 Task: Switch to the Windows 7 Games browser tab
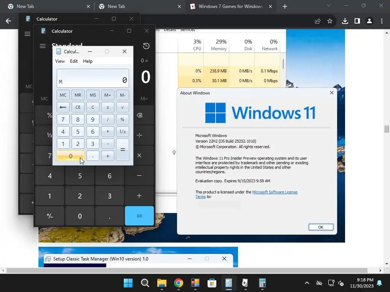(230, 6)
